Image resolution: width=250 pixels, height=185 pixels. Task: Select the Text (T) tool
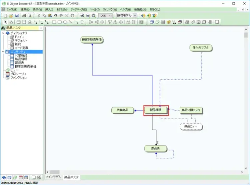(x=82, y=22)
